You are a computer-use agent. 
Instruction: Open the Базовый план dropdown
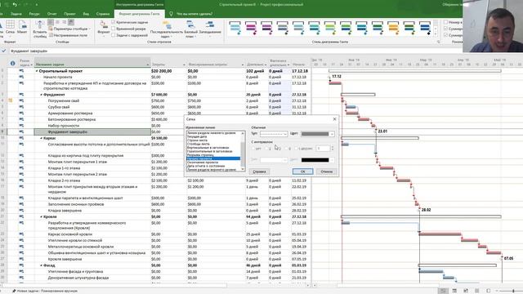(190, 29)
